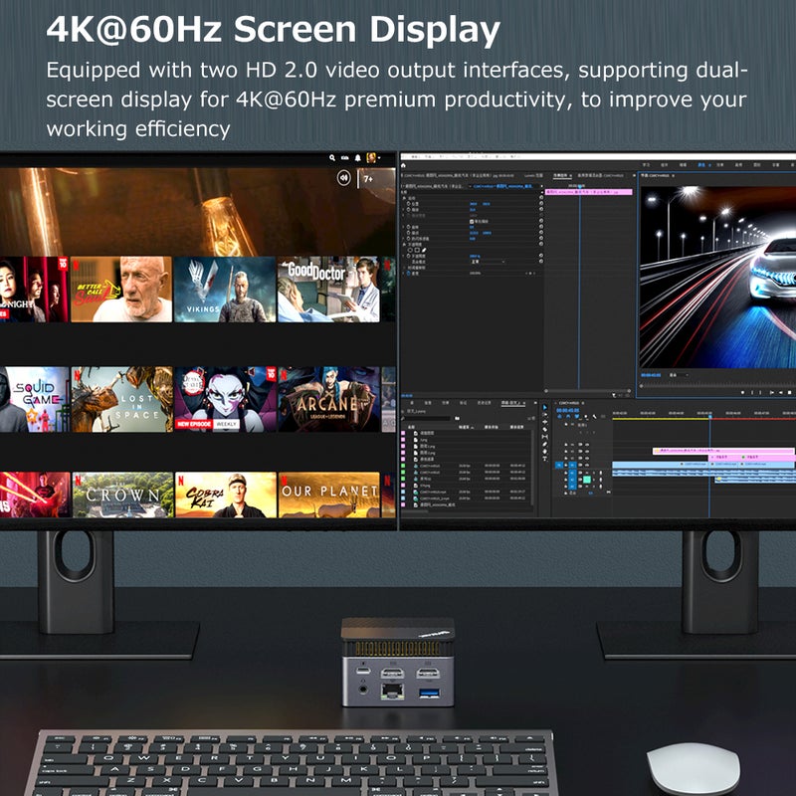The image size is (796, 796).
Task: Switch to the Effect Controls tab
Action: pyautogui.click(x=562, y=176)
